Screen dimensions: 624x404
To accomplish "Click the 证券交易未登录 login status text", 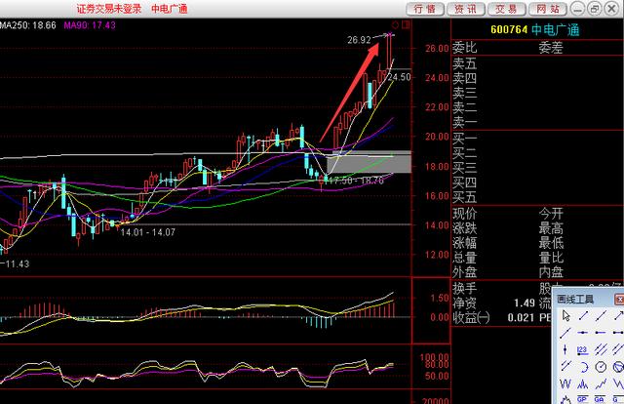I will click(x=109, y=9).
